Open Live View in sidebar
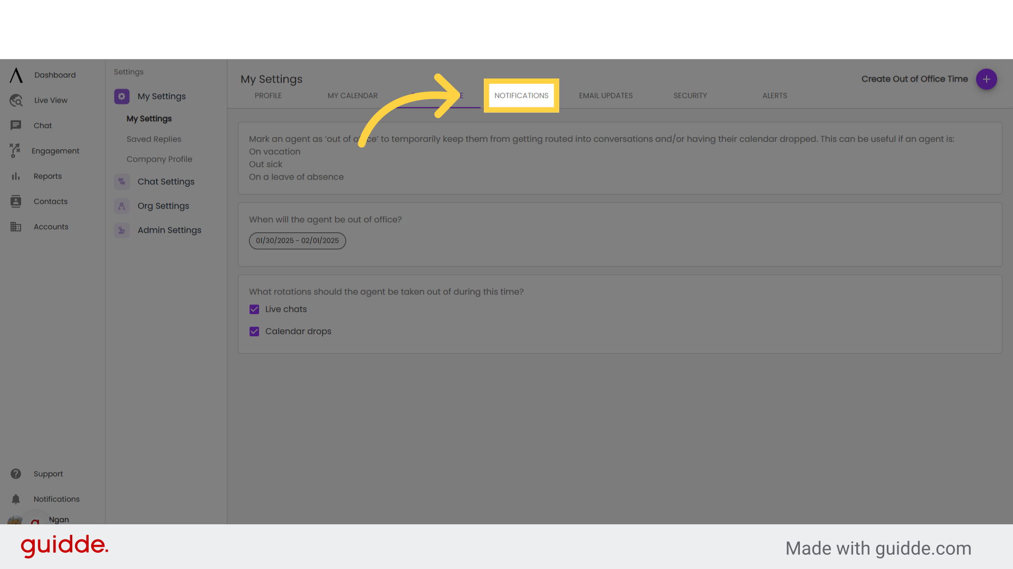 pos(51,100)
